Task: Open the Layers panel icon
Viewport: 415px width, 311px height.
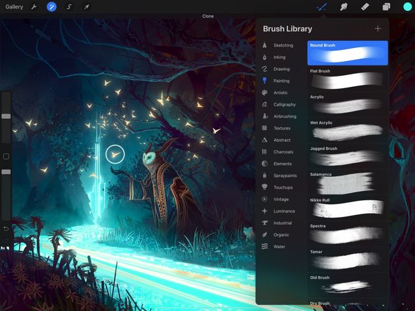Action: point(386,6)
